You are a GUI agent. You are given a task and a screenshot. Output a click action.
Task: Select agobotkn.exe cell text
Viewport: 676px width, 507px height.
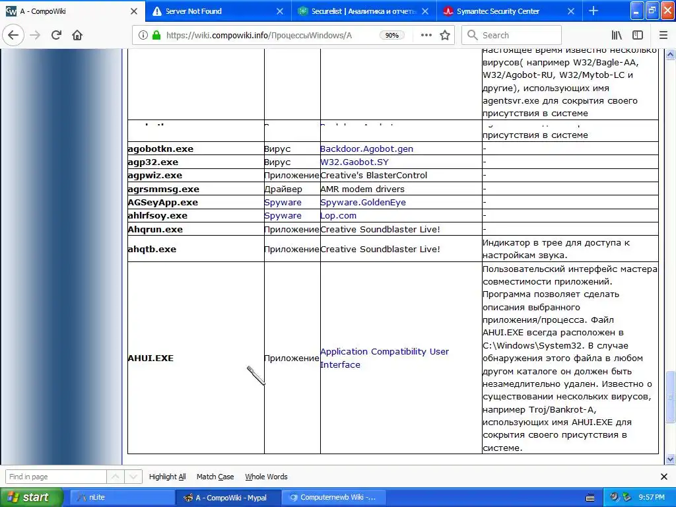(x=160, y=149)
